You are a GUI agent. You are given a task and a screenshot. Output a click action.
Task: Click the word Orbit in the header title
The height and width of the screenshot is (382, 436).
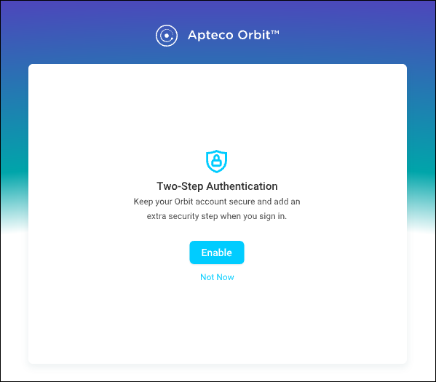pyautogui.click(x=254, y=35)
